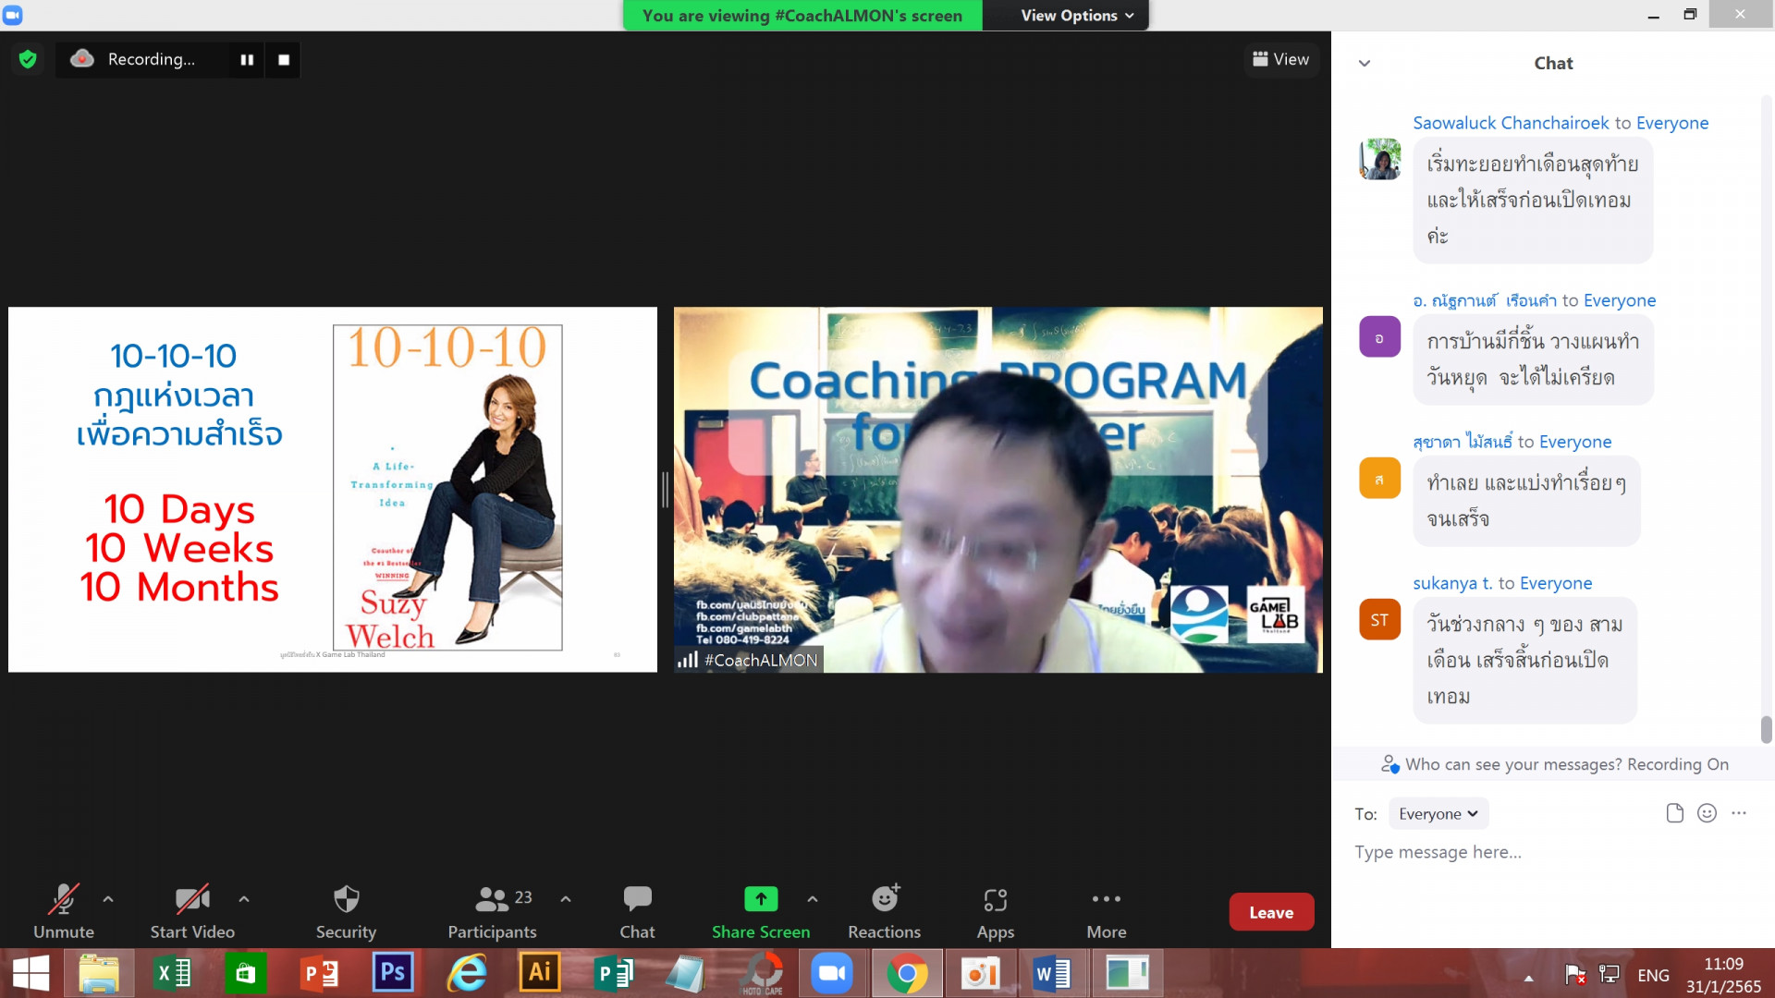Open Publisher from the taskbar
This screenshot has width=1775, height=998.
[x=613, y=973]
